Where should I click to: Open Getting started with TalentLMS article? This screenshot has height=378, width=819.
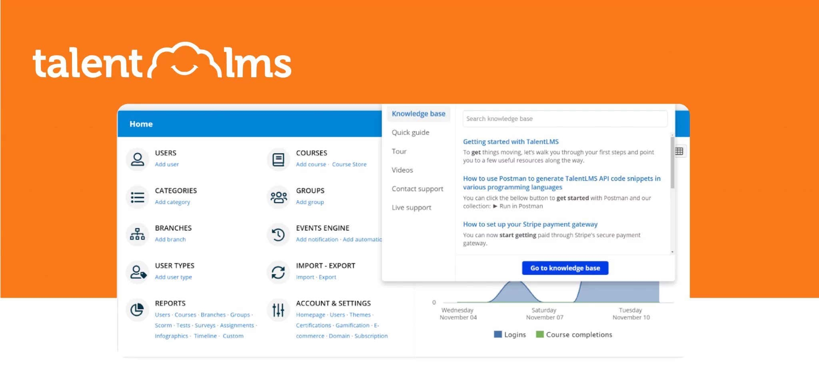[x=511, y=142]
